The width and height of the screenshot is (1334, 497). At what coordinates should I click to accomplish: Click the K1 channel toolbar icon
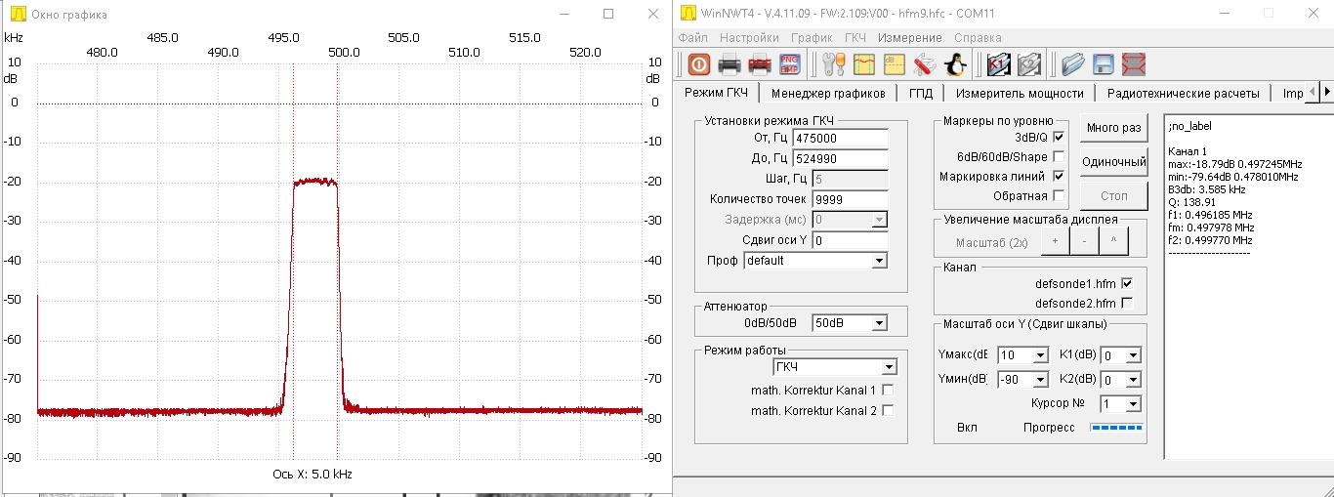click(998, 64)
